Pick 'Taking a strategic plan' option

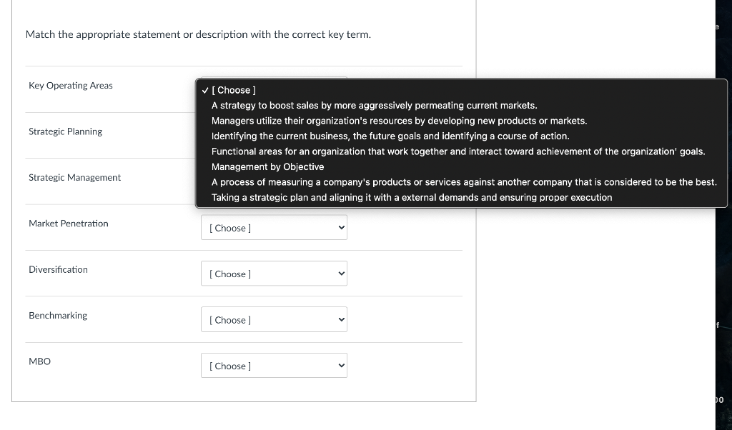pyautogui.click(x=412, y=198)
